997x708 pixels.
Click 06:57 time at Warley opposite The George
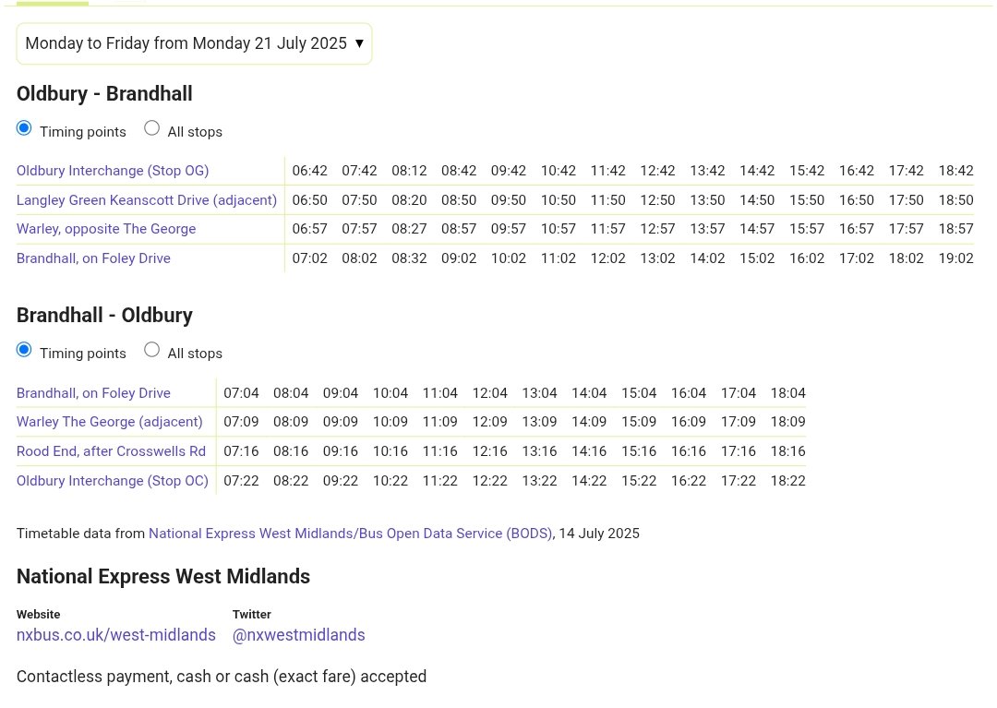click(x=309, y=229)
